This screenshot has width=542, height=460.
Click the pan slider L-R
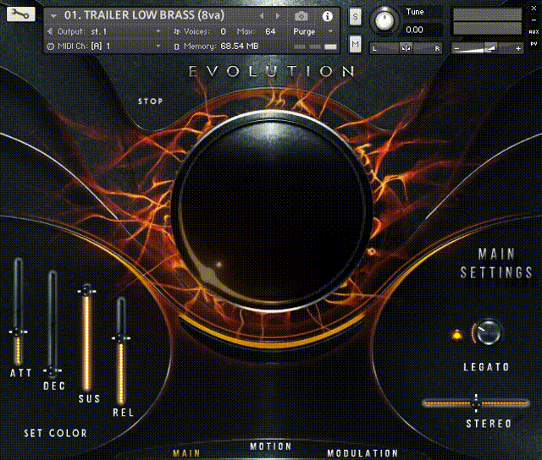[x=406, y=48]
